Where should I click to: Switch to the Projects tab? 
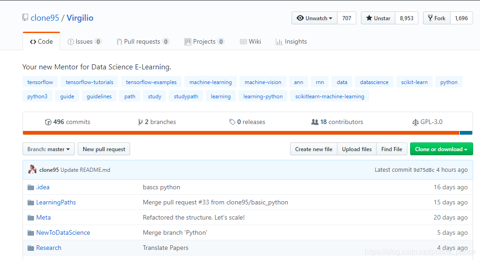pyautogui.click(x=204, y=41)
